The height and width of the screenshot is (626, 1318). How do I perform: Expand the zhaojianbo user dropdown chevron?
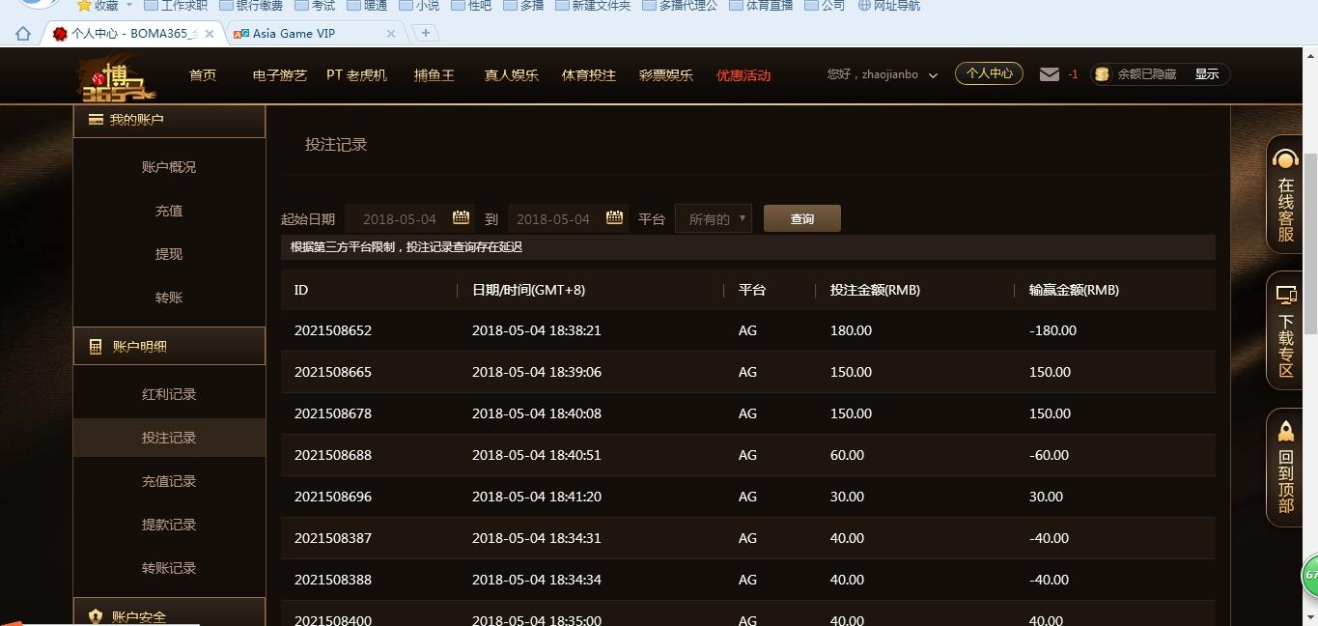click(x=933, y=74)
